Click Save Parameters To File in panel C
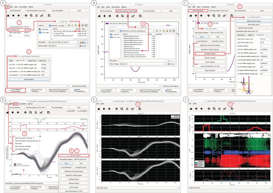 [x=210, y=66]
